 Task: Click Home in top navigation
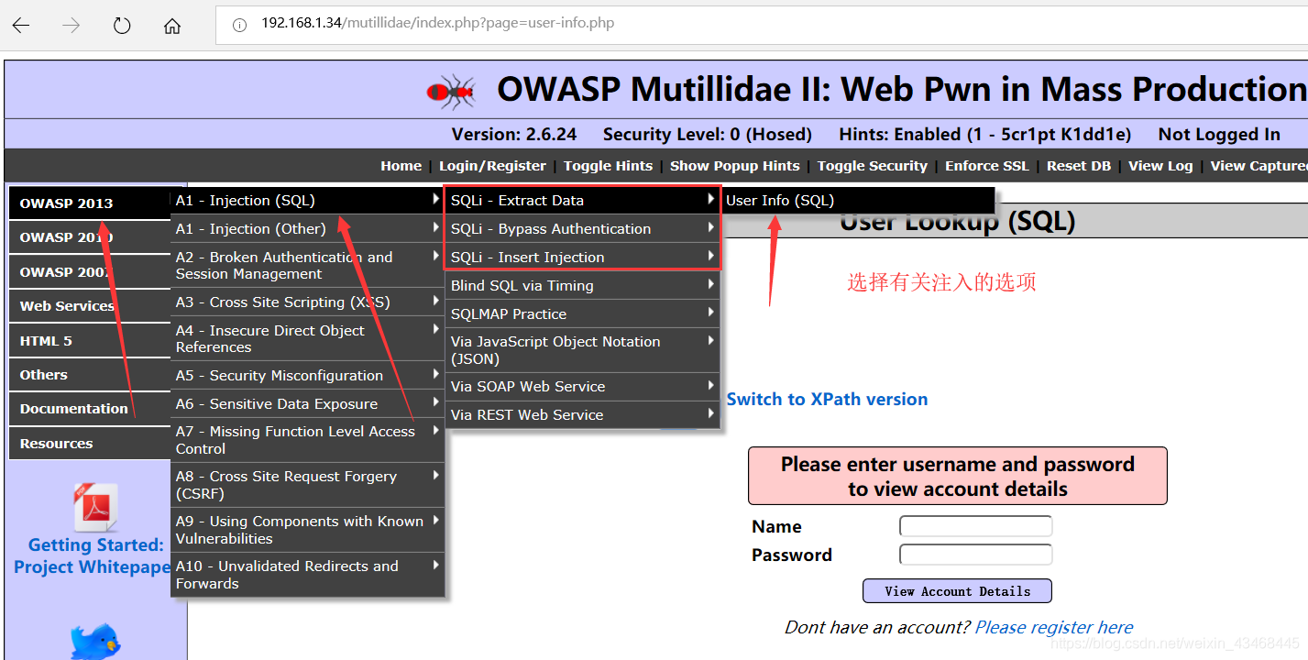pos(401,166)
